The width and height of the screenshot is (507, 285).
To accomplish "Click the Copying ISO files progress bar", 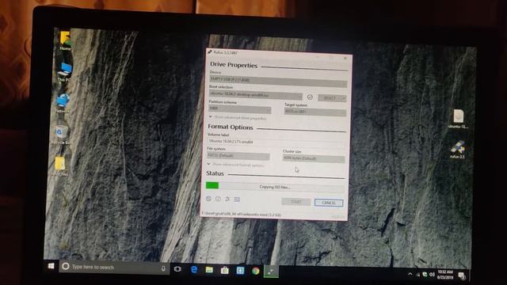I will pyautogui.click(x=275, y=187).
